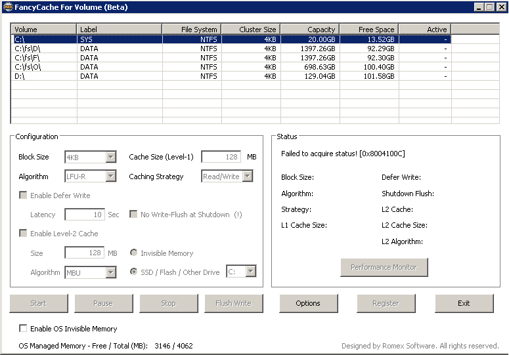Select the C:\fs\F\ volume row
Image resolution: width=509 pixels, height=355 pixels.
(x=231, y=58)
